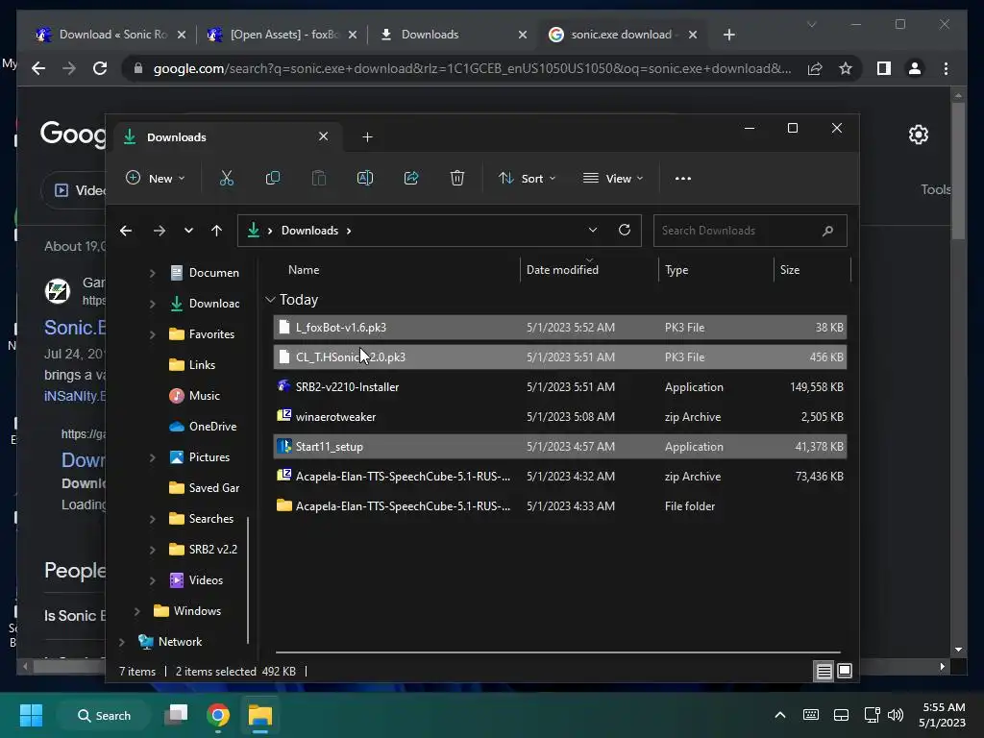This screenshot has height=738, width=984.
Task: Open recent locations dropdown arrow
Action: (188, 231)
